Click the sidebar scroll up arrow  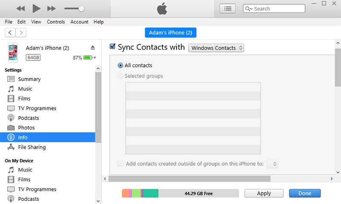(x=98, y=69)
